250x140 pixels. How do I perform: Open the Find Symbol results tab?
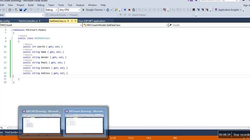12,132
